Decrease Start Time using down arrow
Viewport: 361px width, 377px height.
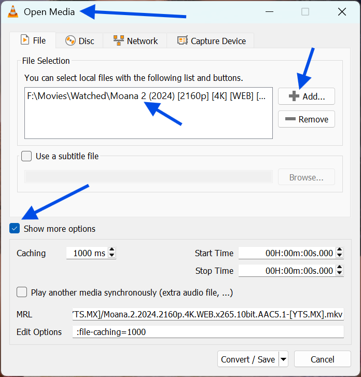(340, 256)
